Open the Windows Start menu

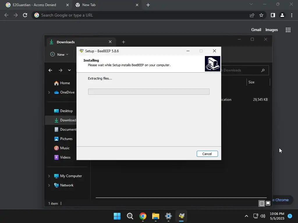(117, 216)
